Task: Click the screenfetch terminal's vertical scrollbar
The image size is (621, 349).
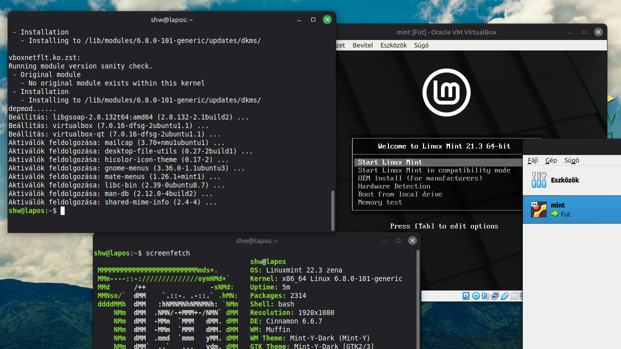Action: coord(418,300)
